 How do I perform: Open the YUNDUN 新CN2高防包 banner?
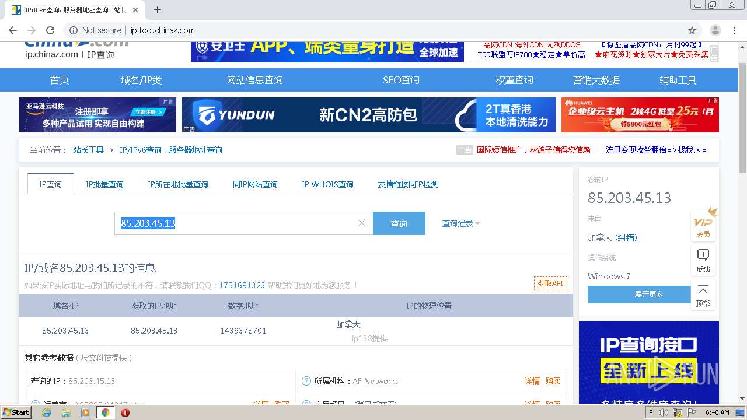[x=369, y=115]
